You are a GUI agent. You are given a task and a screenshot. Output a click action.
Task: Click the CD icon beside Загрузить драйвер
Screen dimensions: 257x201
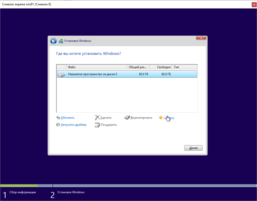coord(58,125)
